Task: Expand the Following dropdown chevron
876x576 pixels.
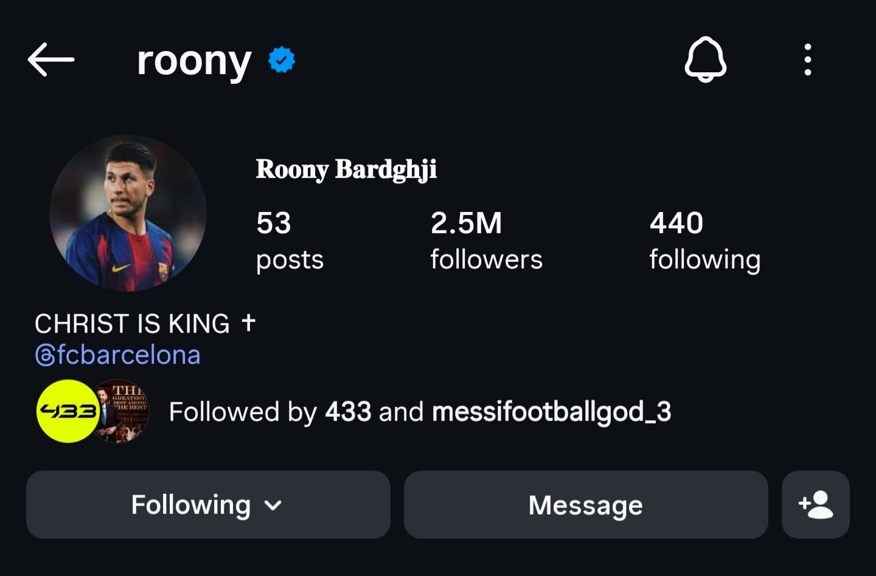Action: [x=274, y=506]
